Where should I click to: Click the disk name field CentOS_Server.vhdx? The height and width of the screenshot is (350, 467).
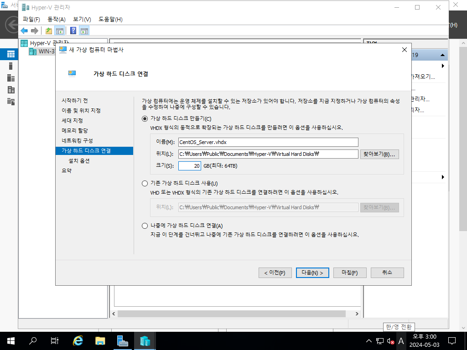[x=268, y=142]
